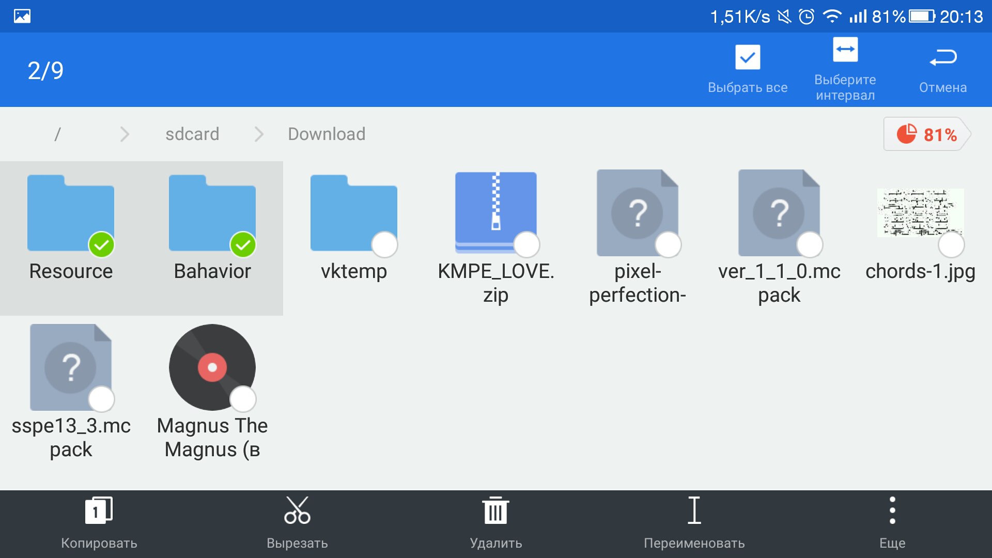Navigate to the Download breadcrumb
This screenshot has width=992, height=558.
[327, 134]
